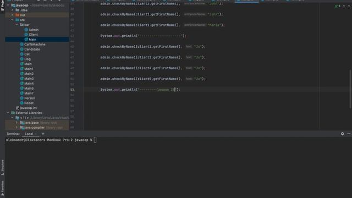Collapse the < 11 > JDK node
352x198 pixels.
tap(12, 118)
